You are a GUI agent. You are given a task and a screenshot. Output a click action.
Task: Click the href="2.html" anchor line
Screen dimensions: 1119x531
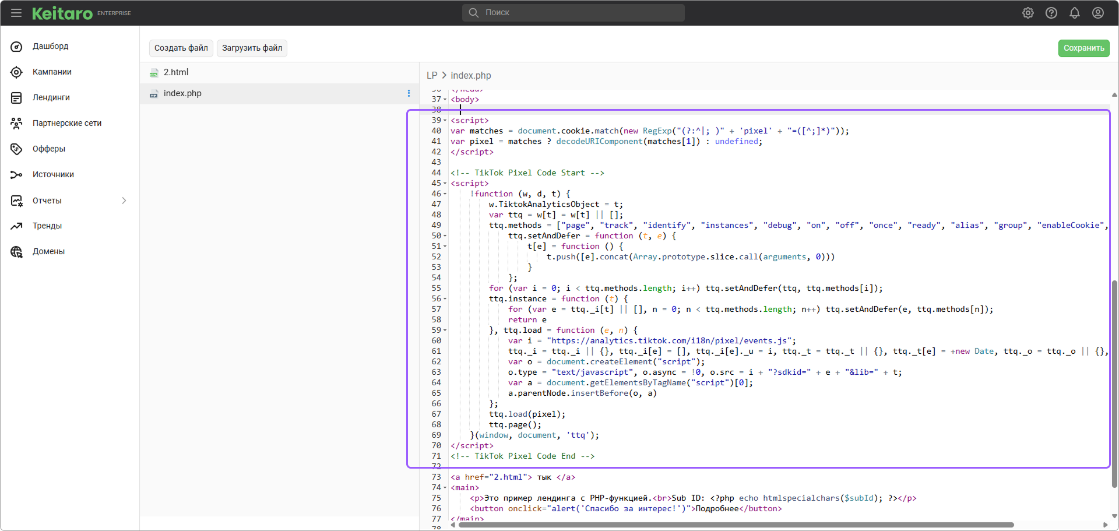click(513, 477)
